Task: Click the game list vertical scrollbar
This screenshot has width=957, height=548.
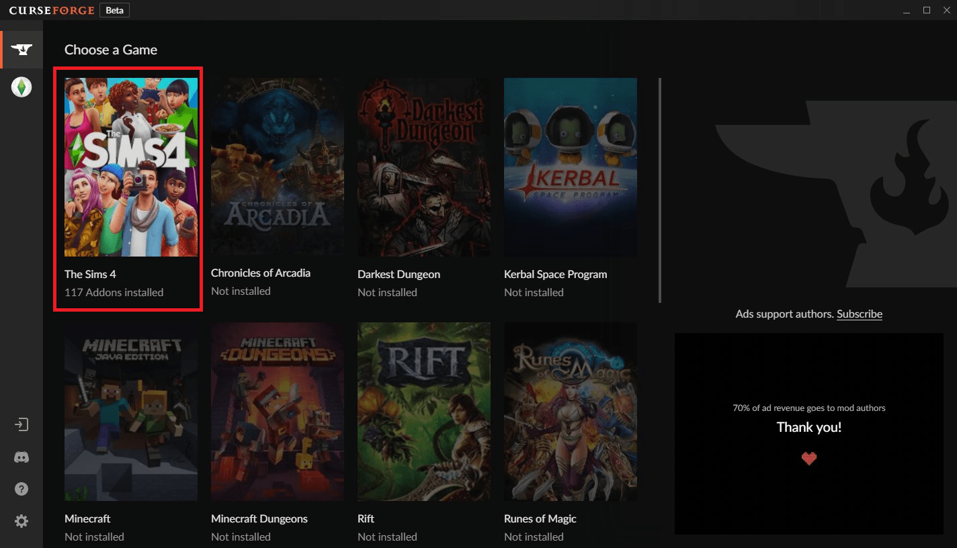Action: 660,190
